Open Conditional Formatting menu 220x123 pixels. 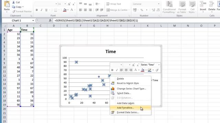point(169,7)
